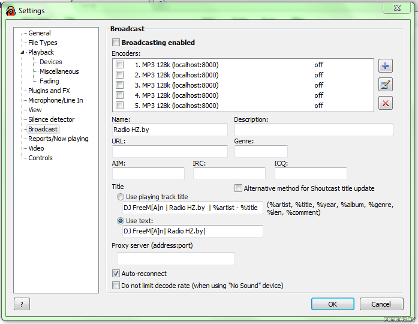Select Plugins and FX in tree

pyautogui.click(x=49, y=91)
